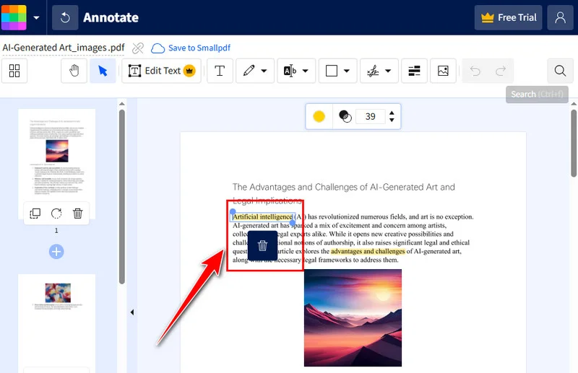Image resolution: width=578 pixels, height=373 pixels.
Task: Expand the shape tool dropdown arrow
Action: coord(347,71)
